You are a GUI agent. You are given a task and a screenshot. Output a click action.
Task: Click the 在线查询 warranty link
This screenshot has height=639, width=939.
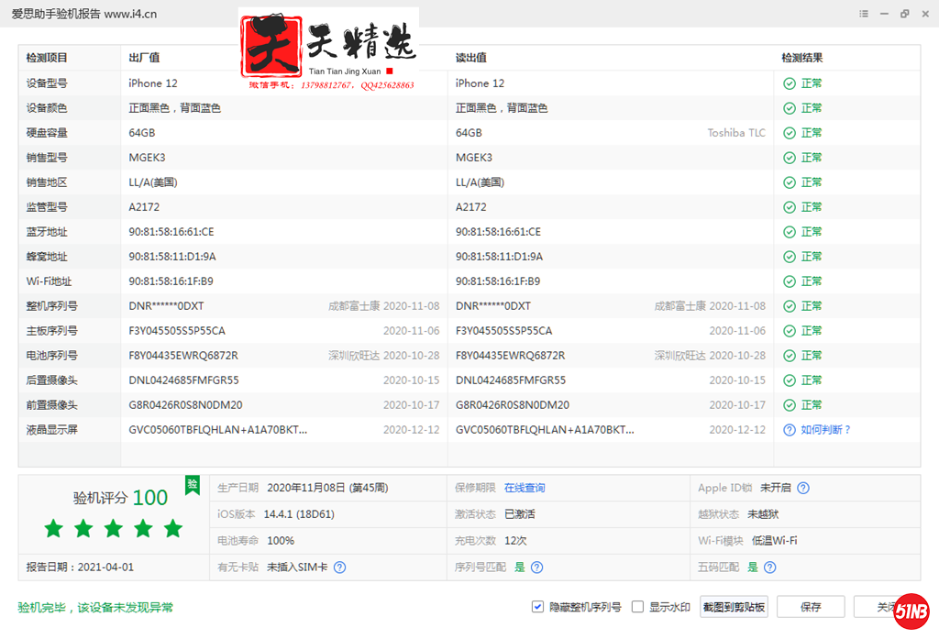524,489
